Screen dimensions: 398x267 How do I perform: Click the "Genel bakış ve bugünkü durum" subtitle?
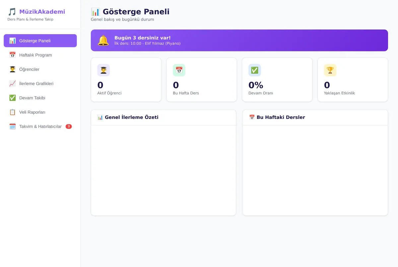point(122,20)
